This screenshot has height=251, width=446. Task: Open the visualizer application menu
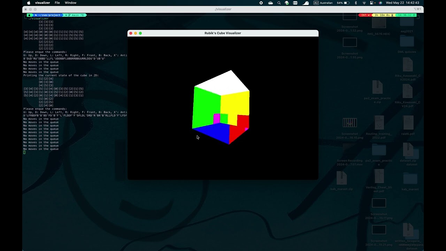[x=43, y=3]
